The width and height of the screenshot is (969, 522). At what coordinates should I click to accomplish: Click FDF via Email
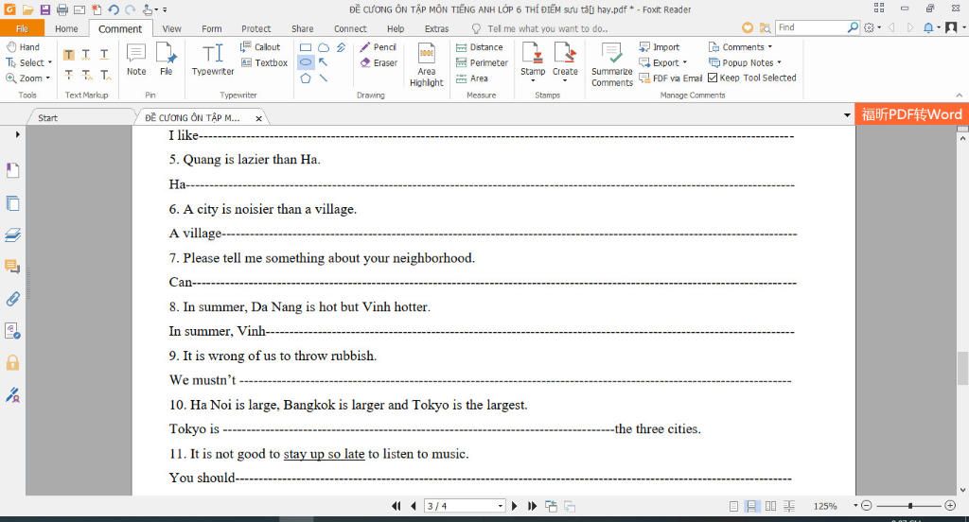[671, 78]
